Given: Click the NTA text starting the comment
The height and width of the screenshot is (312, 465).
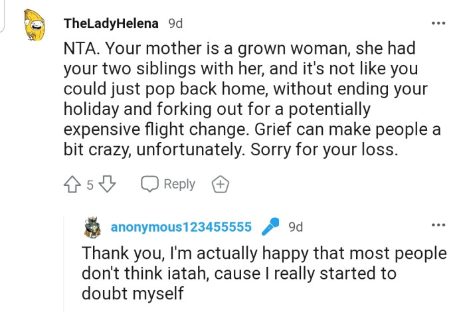Looking at the screenshot, I should pos(78,50).
